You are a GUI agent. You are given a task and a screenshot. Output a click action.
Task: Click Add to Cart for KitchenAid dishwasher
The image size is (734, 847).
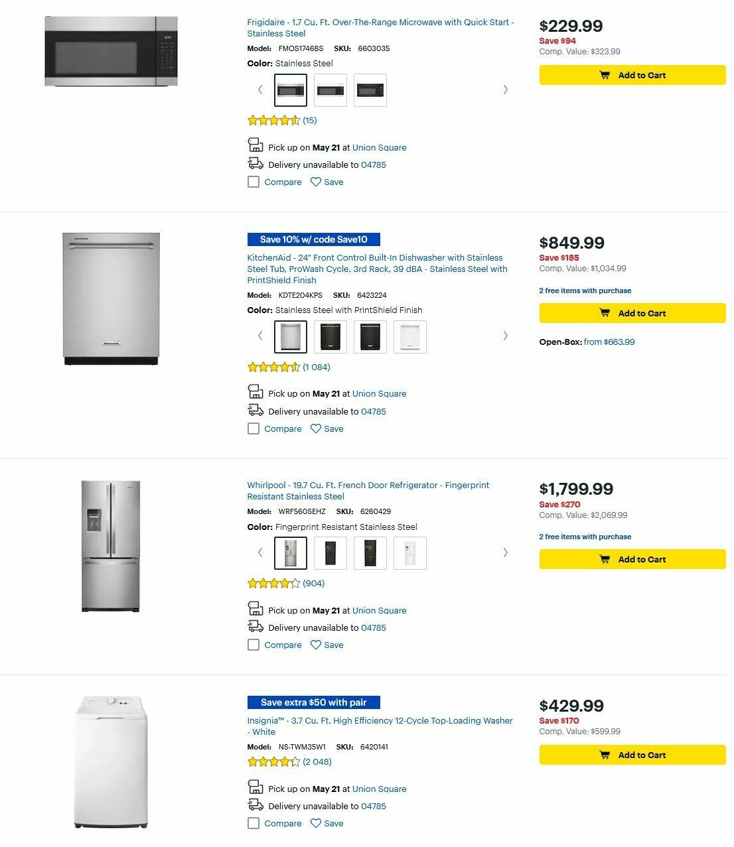(632, 312)
